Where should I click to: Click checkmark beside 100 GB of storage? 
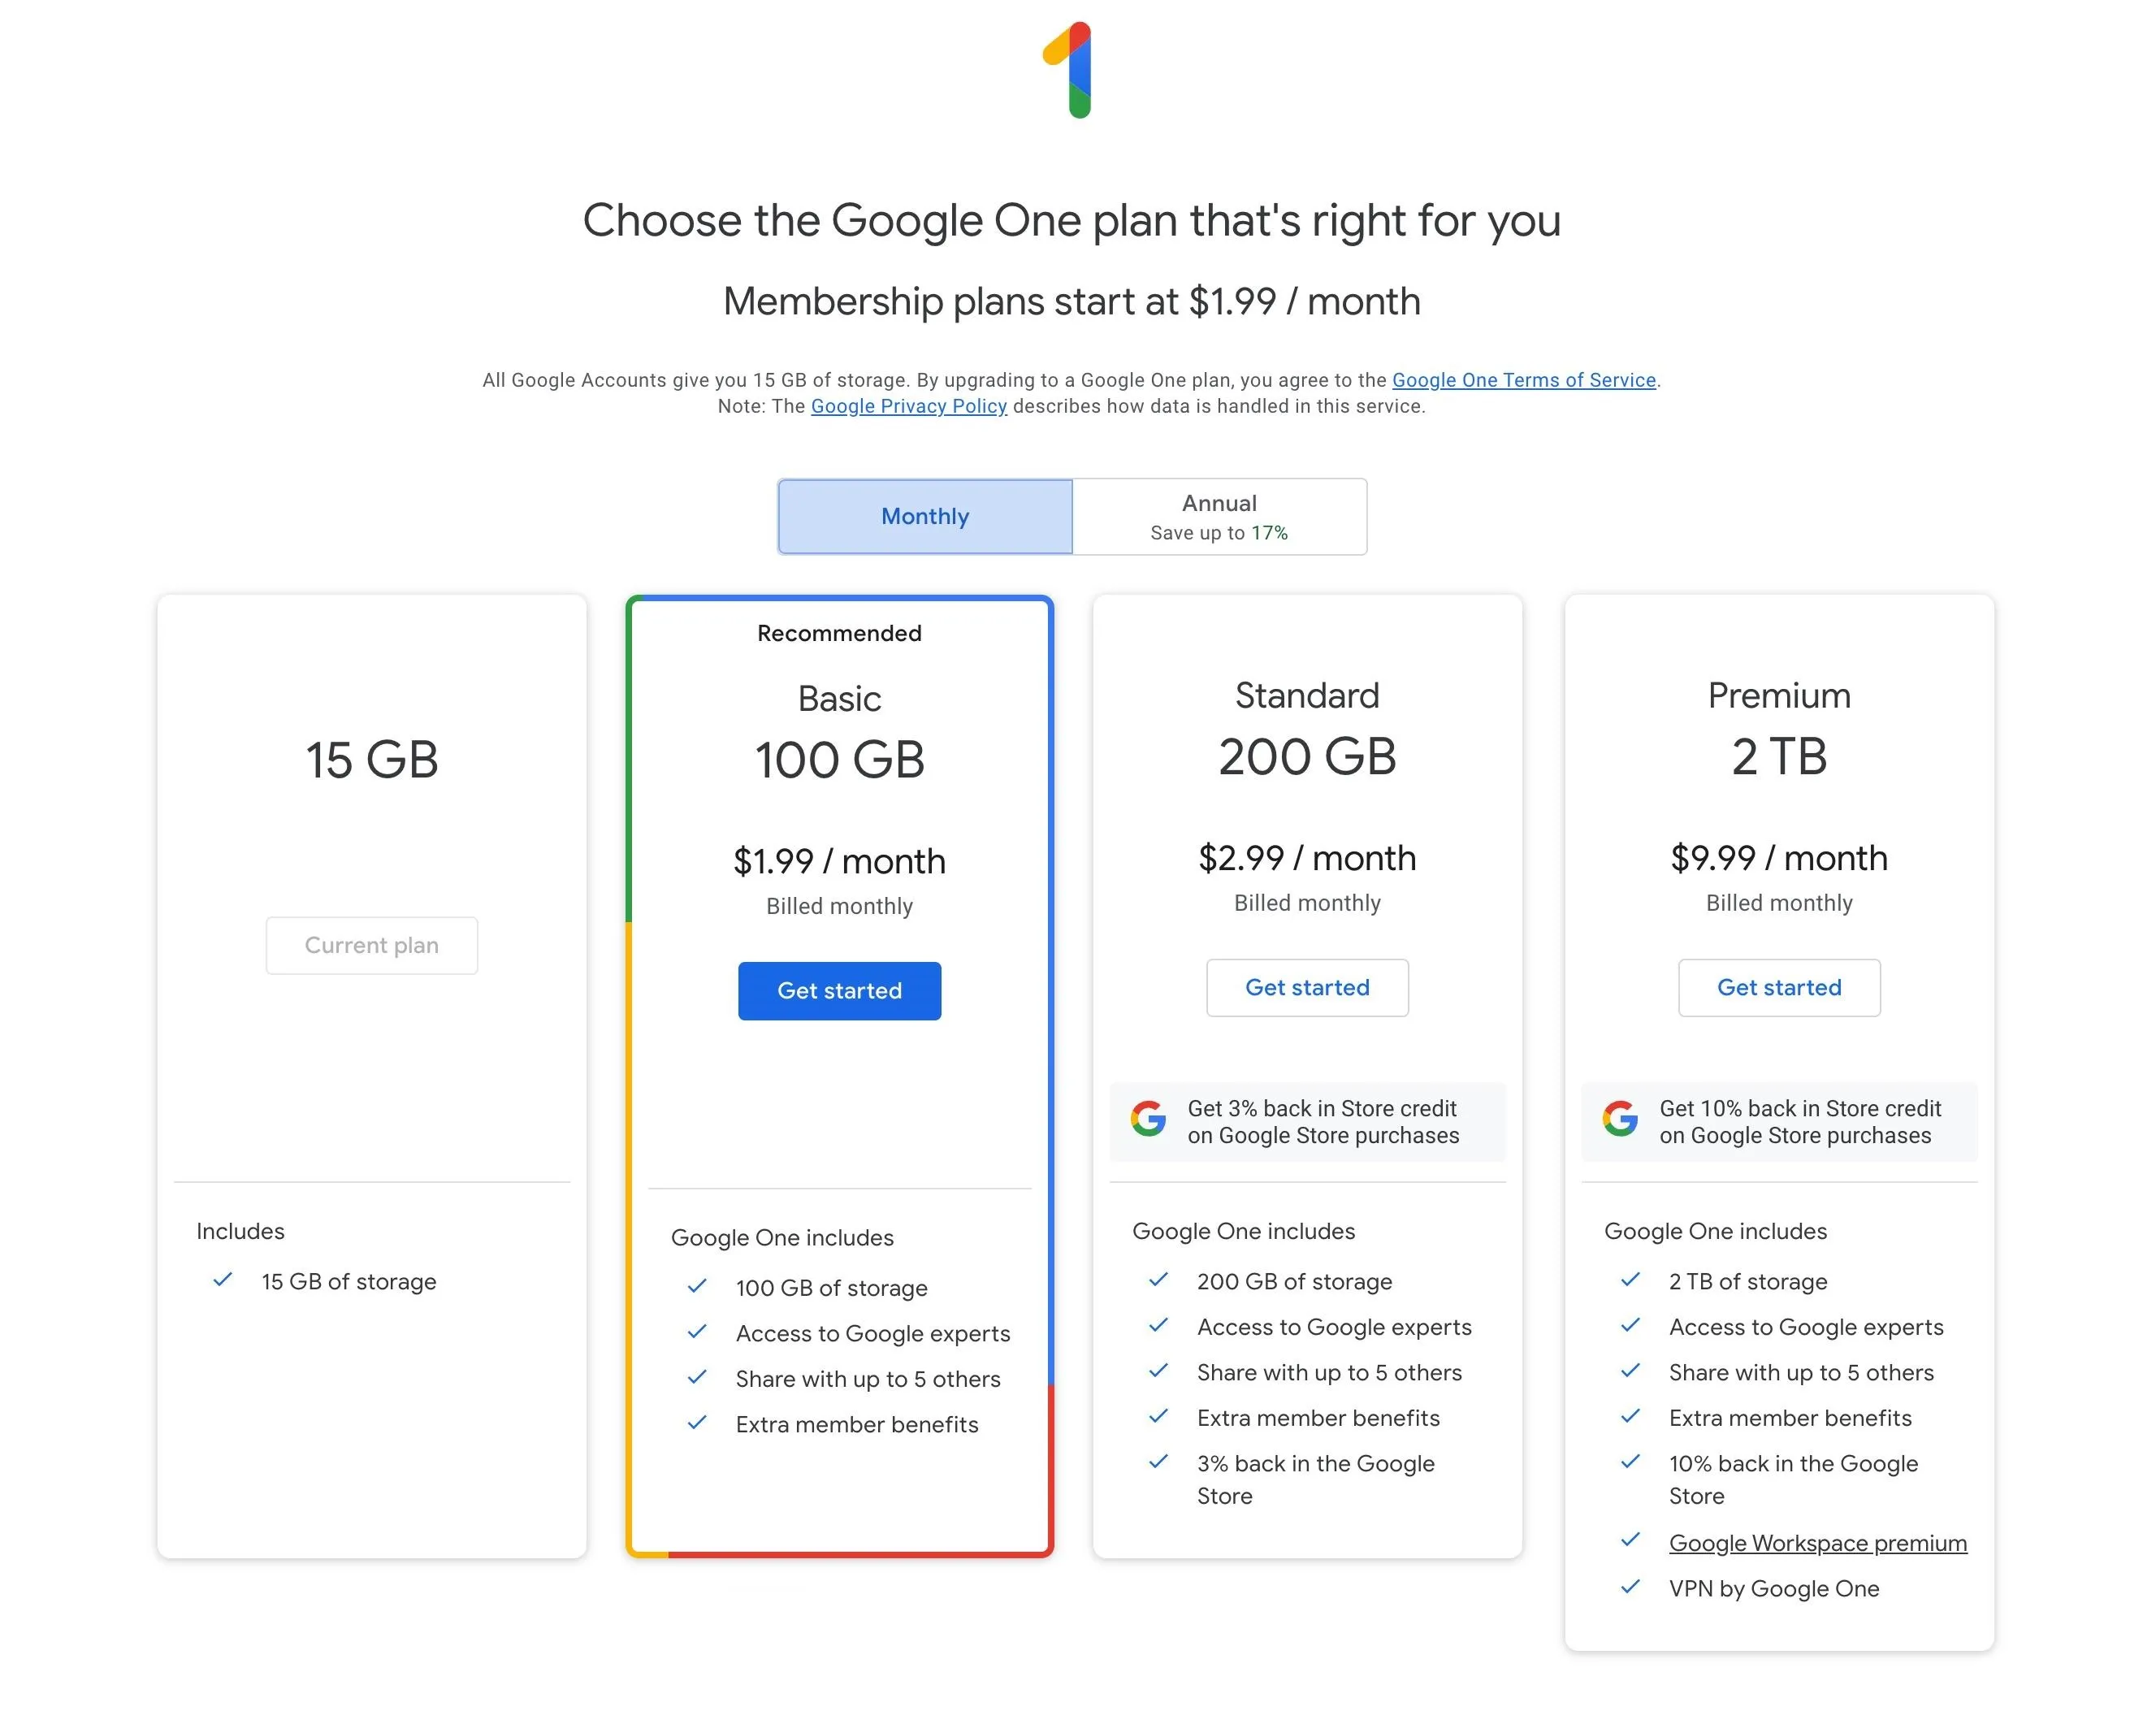click(x=698, y=1287)
